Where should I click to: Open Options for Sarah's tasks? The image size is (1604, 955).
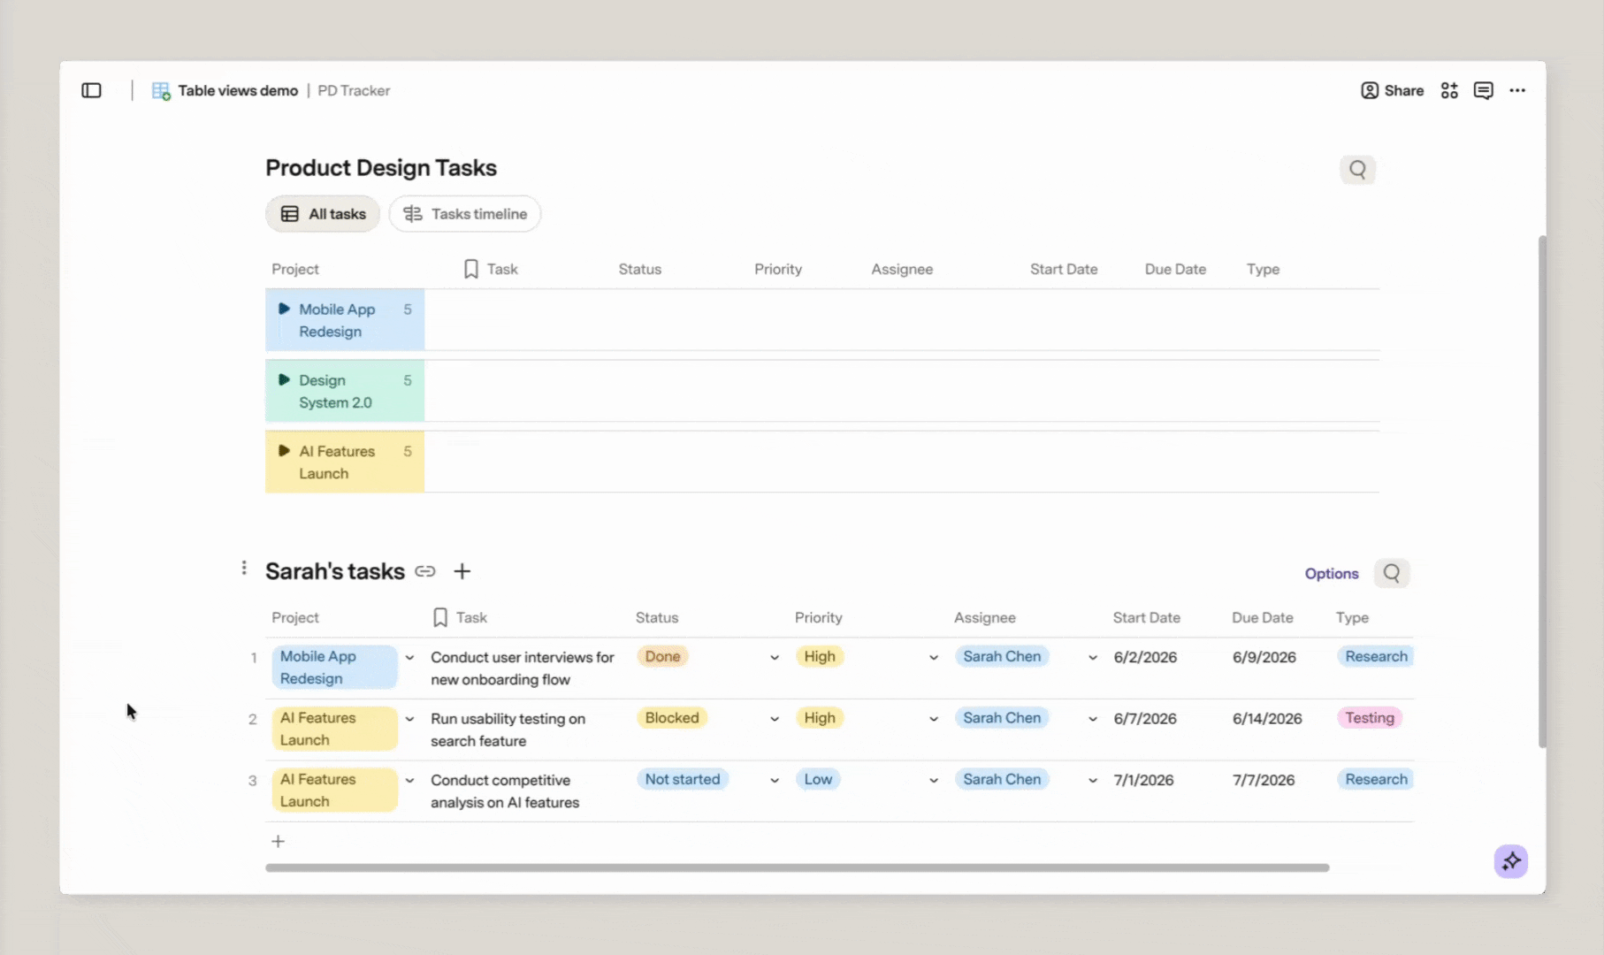(1331, 573)
